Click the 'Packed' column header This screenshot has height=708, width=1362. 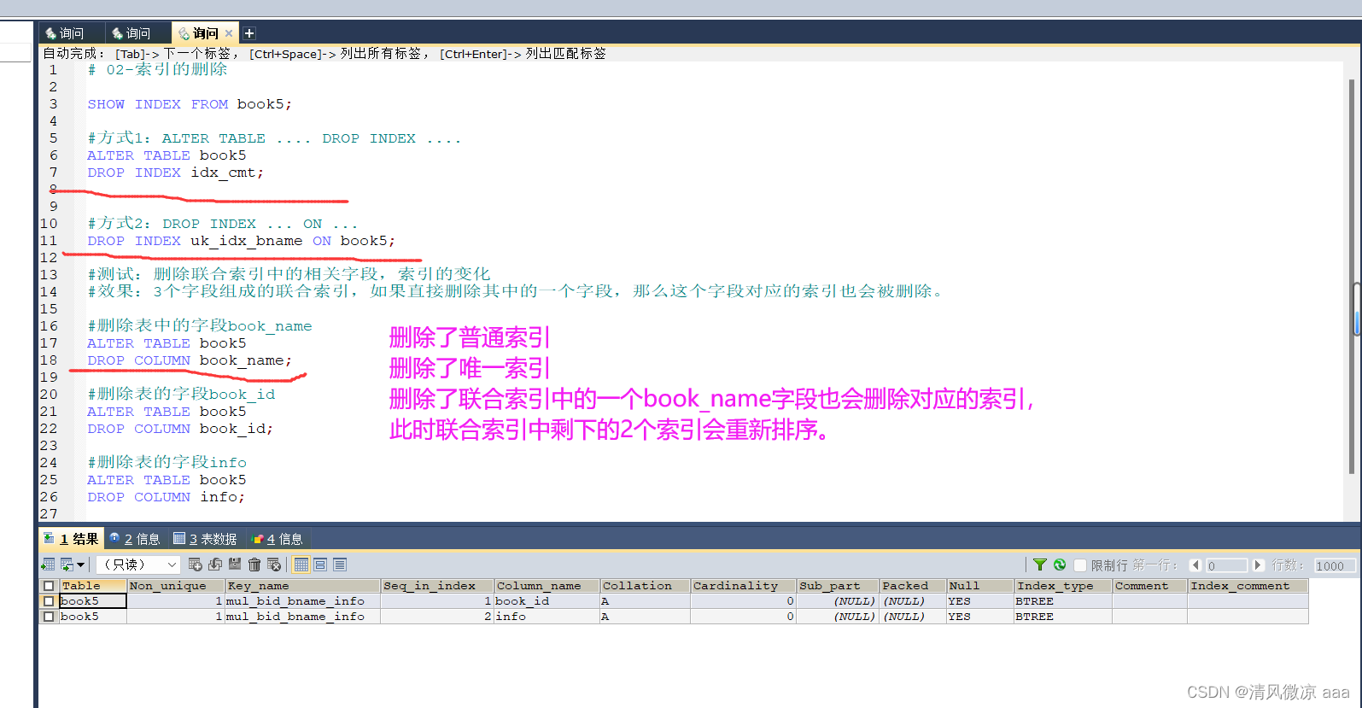[913, 586]
